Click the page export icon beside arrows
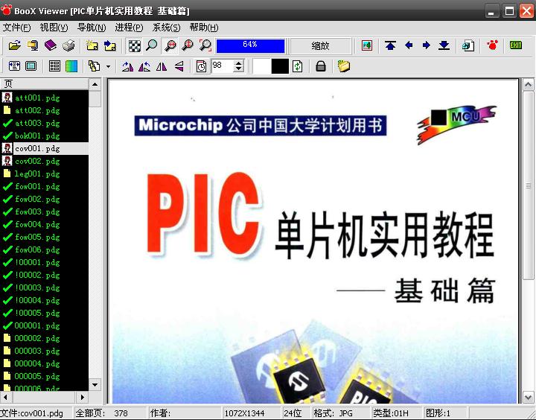The image size is (536, 420). tap(468, 45)
